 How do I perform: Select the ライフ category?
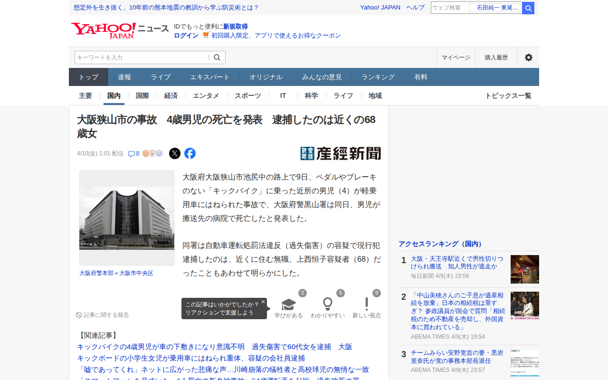click(343, 95)
